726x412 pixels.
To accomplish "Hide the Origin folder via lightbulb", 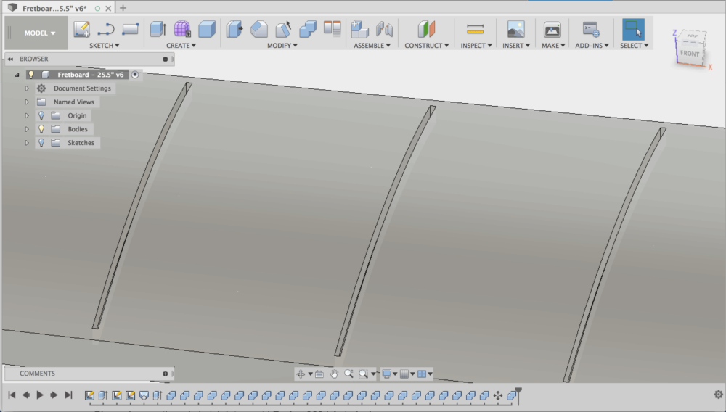I will (x=41, y=115).
